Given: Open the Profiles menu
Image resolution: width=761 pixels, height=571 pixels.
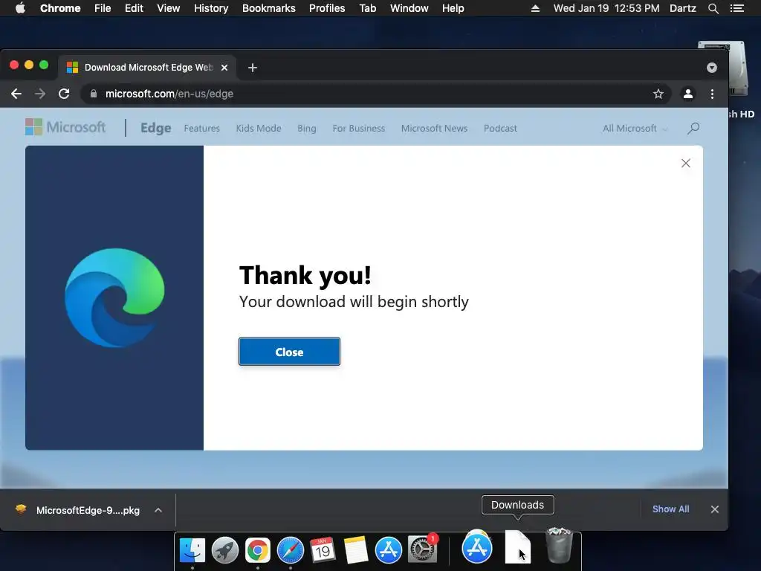Looking at the screenshot, I should tap(327, 8).
